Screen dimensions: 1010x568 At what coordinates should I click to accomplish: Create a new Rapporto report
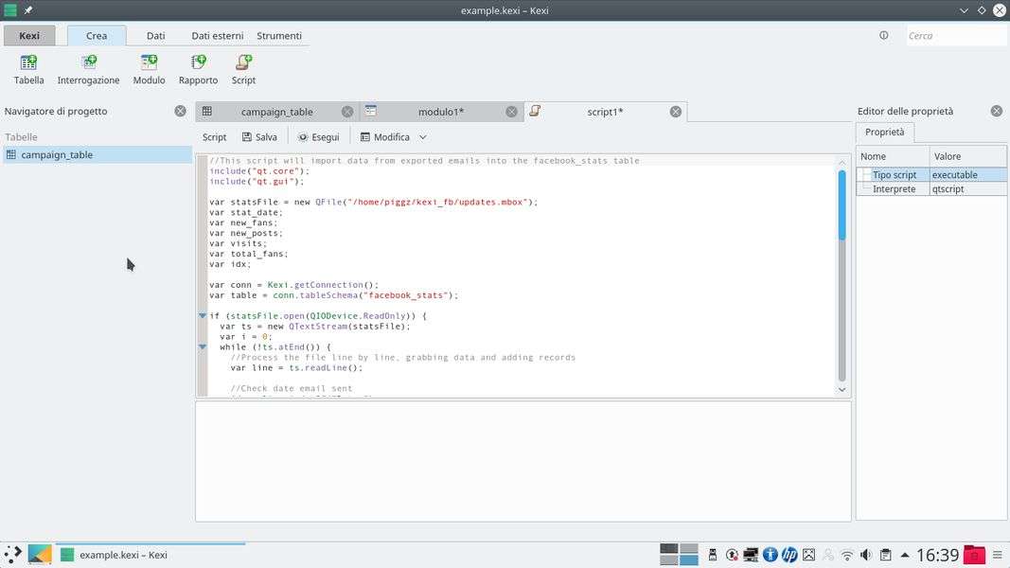coord(198,69)
